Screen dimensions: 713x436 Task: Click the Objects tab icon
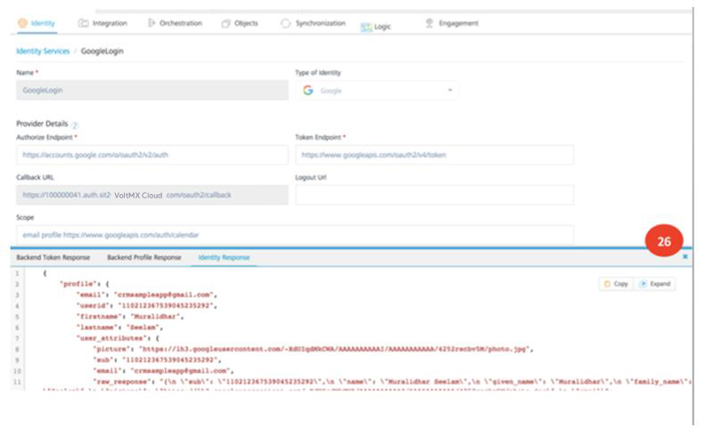[x=225, y=23]
